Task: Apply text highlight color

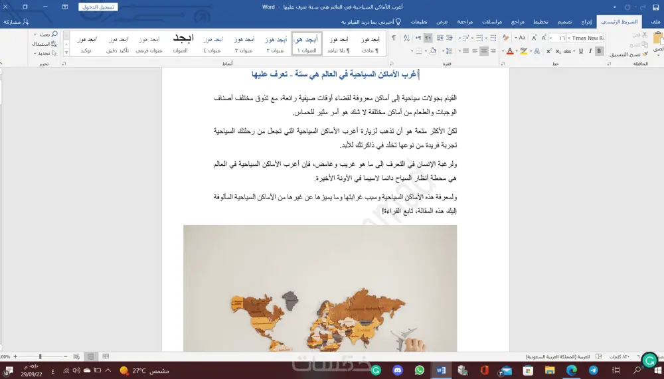Action: click(523, 51)
